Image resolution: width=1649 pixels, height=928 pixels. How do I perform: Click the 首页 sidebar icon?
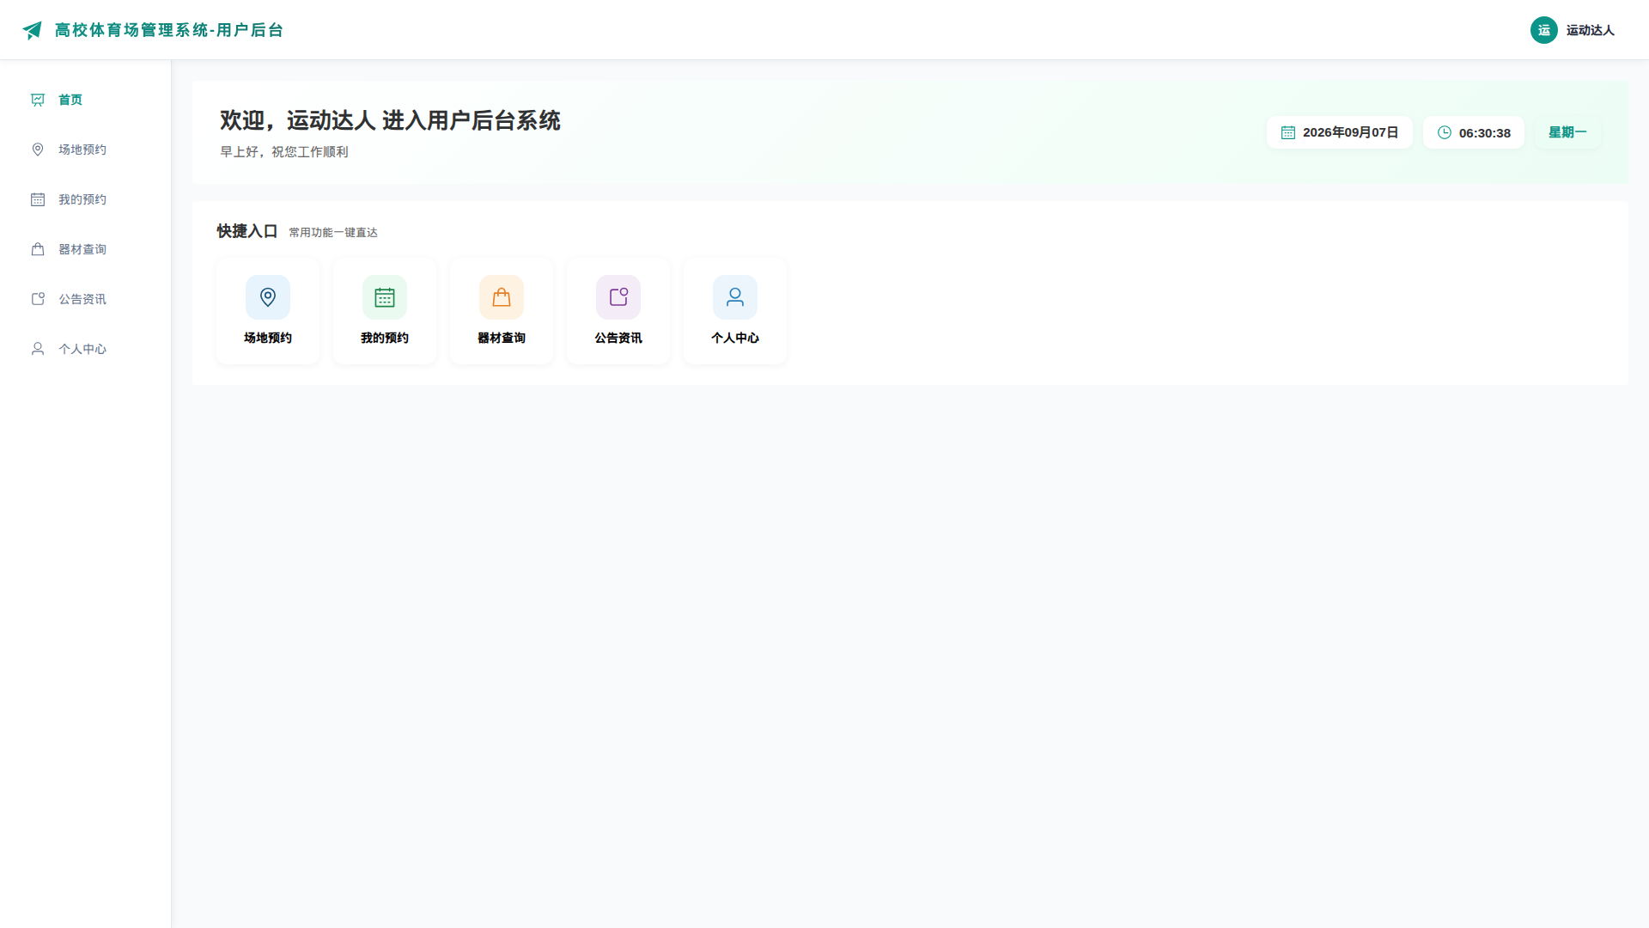[x=38, y=100]
